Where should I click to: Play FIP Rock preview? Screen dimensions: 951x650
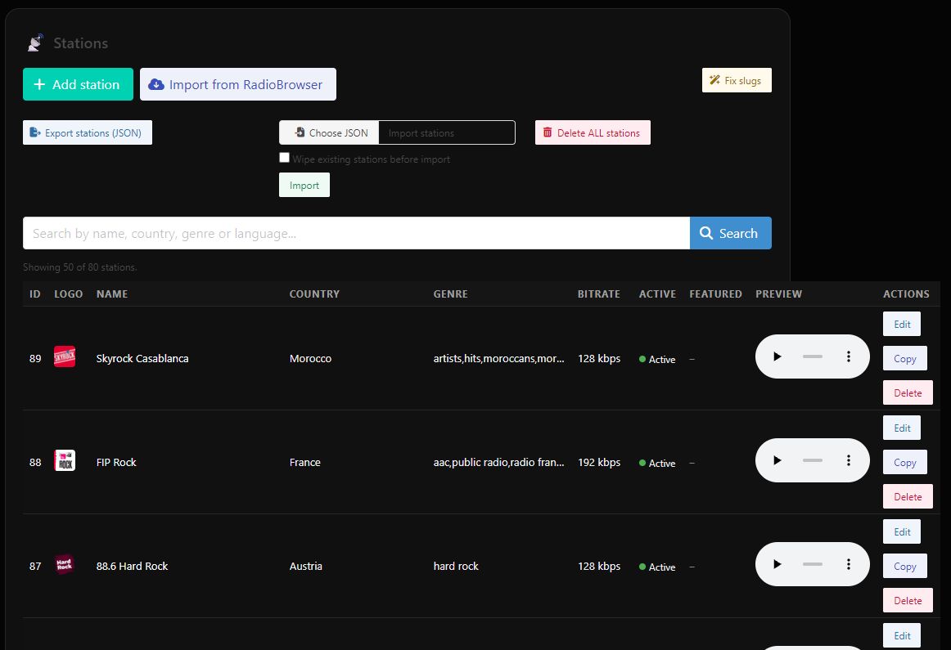coord(777,460)
